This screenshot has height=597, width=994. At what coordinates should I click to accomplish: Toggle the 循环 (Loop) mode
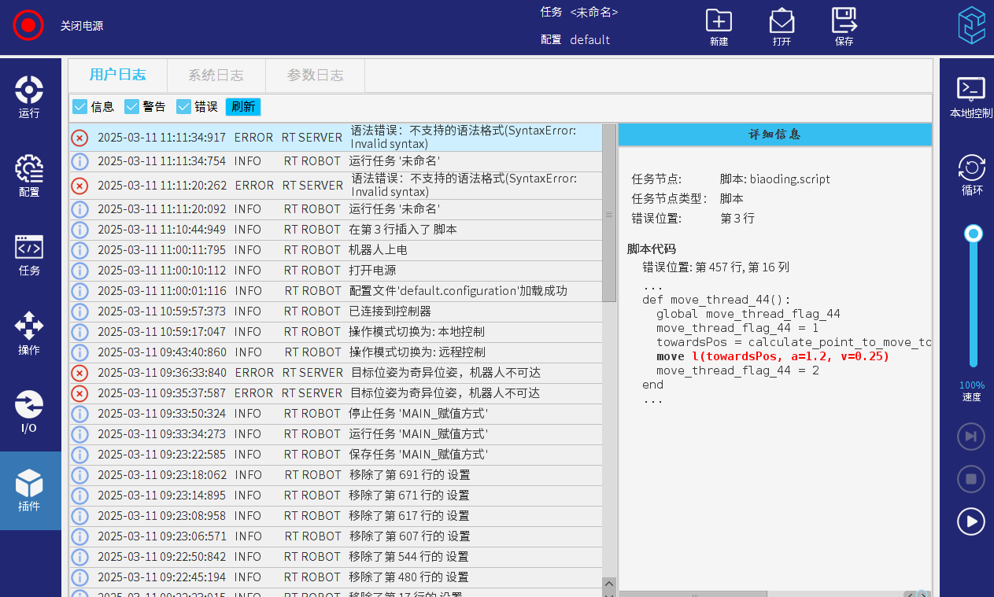click(971, 175)
